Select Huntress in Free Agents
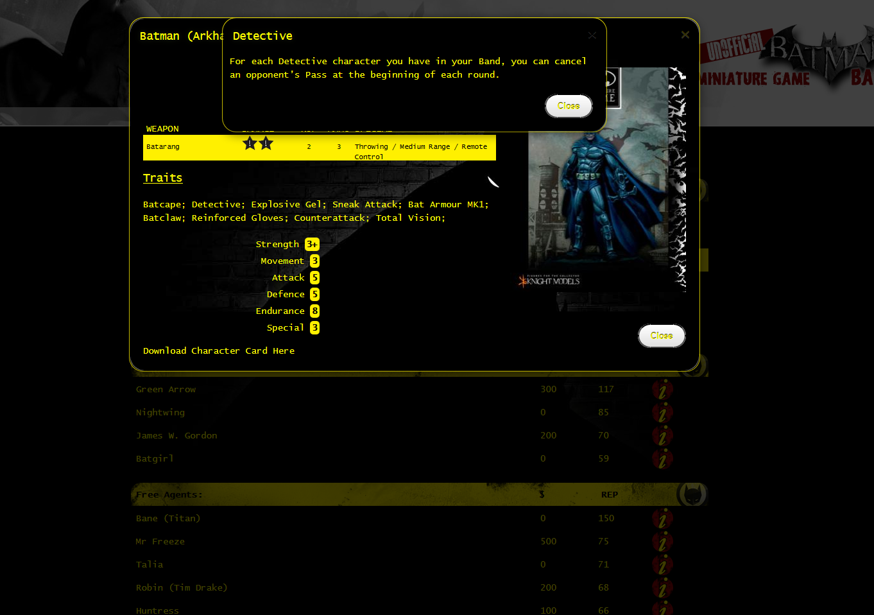The width and height of the screenshot is (874, 615). pos(157,611)
